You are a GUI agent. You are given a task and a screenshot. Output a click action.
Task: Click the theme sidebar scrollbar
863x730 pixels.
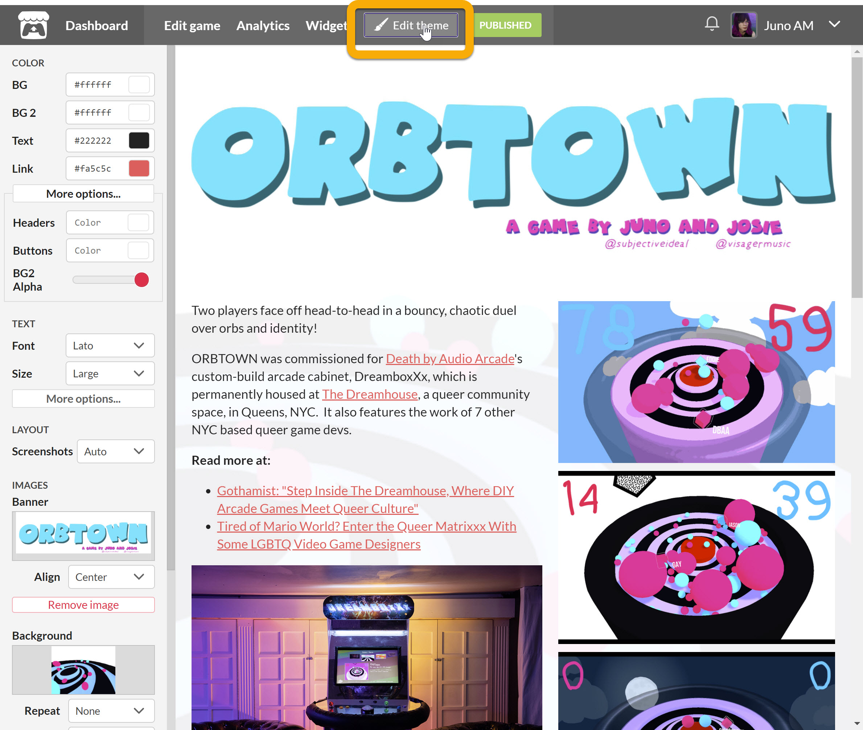170,307
